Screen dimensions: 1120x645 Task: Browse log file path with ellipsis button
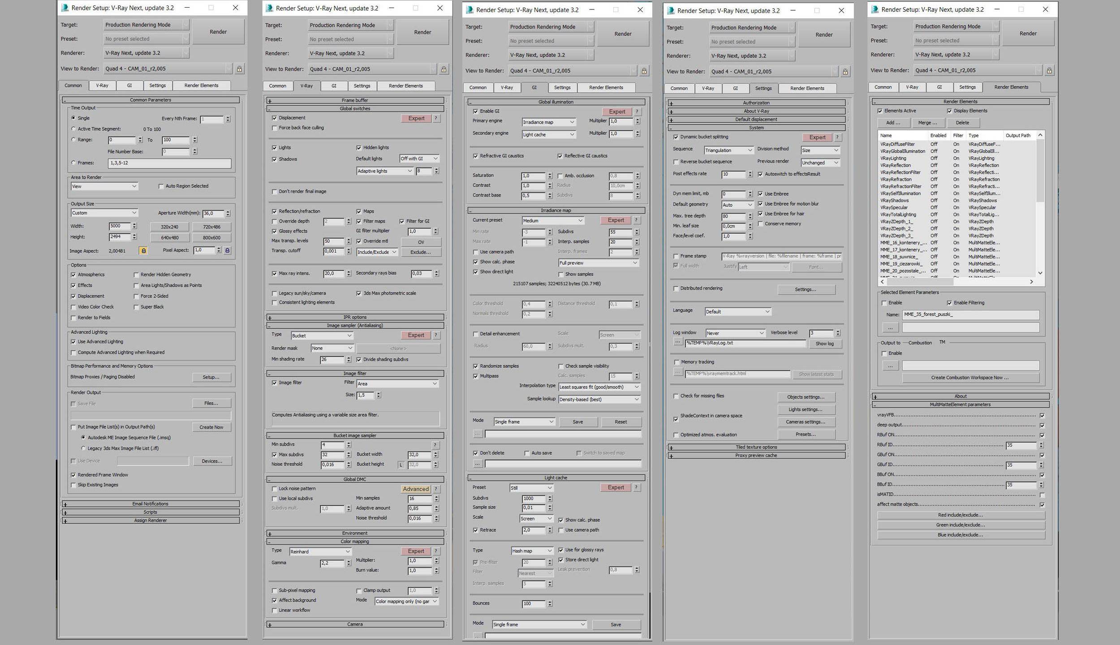pos(678,342)
